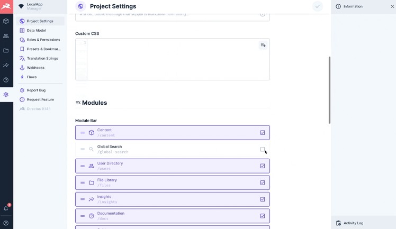Open the Content module in left bar
The width and height of the screenshot is (396, 229).
coord(6,21)
